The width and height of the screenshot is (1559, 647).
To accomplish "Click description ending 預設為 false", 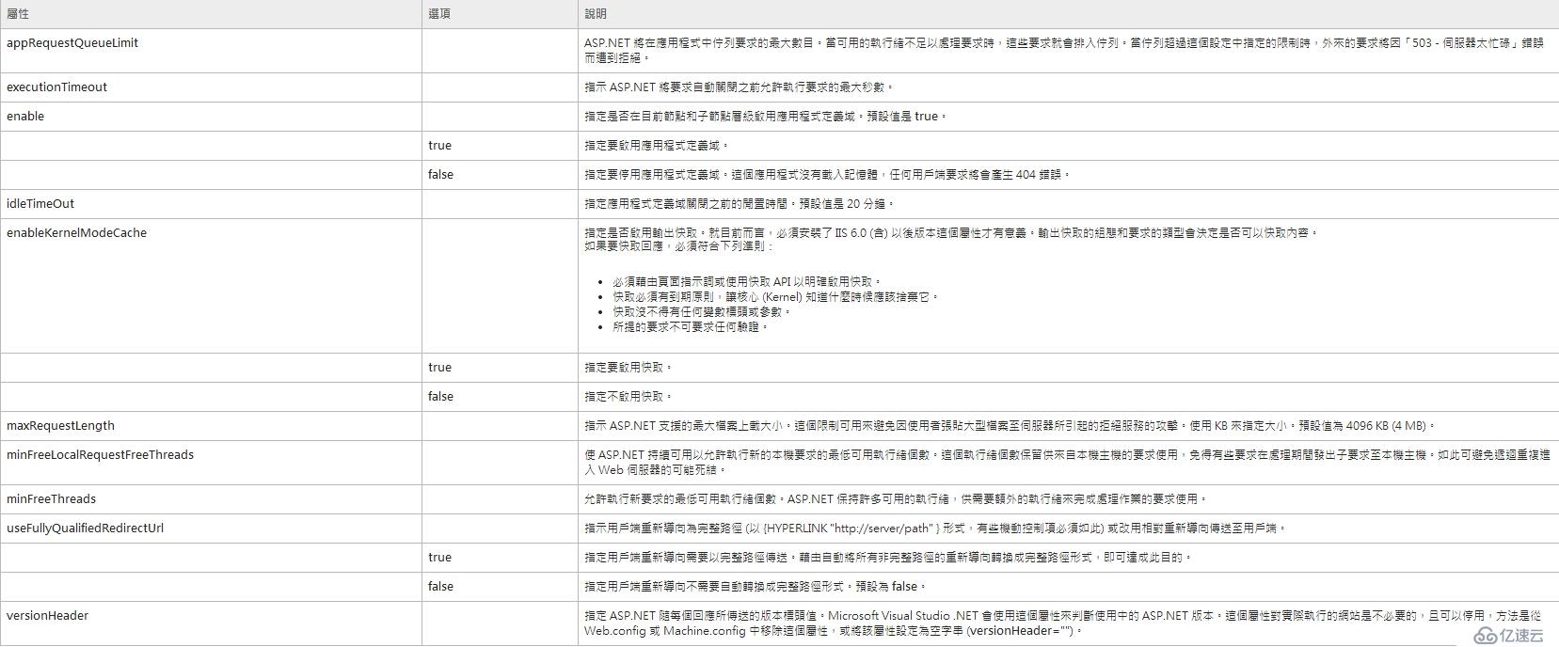I will [756, 587].
